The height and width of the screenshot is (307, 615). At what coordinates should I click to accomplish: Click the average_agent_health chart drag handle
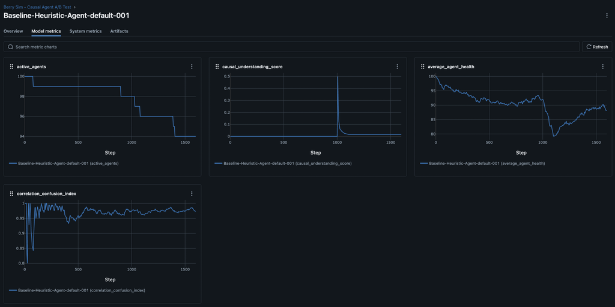[422, 67]
